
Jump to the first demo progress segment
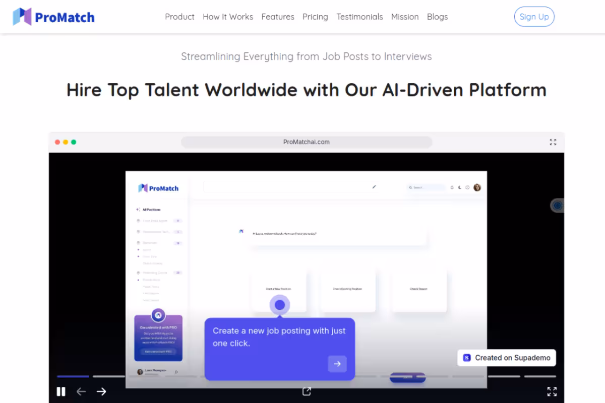(73, 376)
